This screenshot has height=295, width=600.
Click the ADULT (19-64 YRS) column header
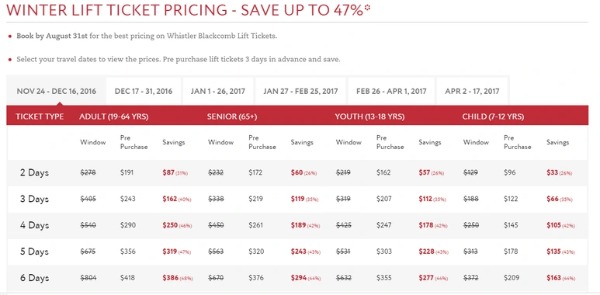click(x=113, y=116)
